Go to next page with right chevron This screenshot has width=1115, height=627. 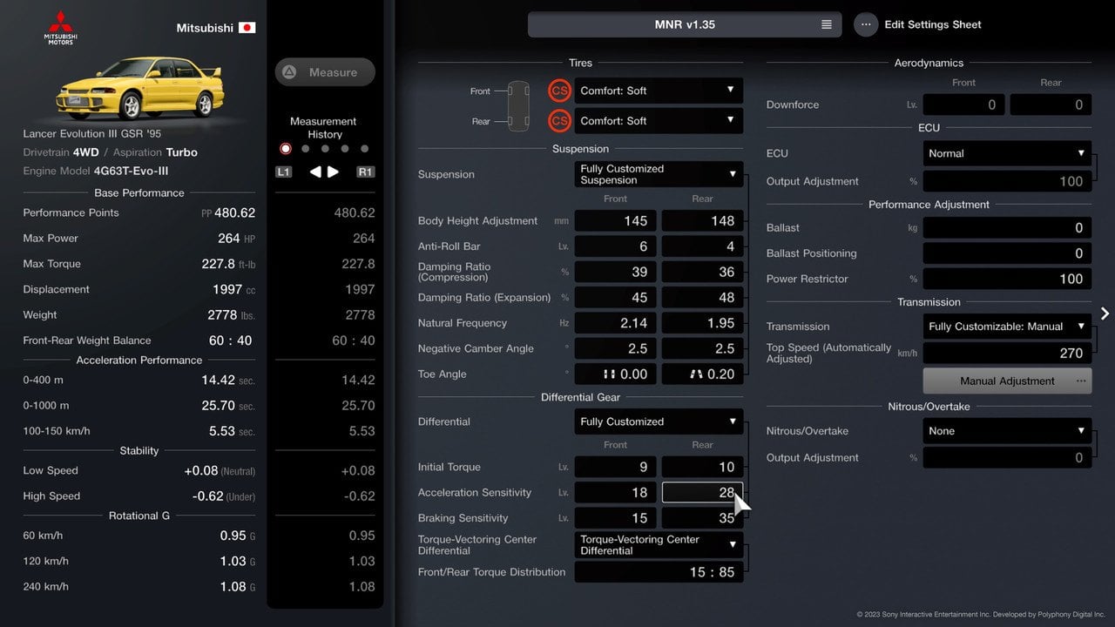(1105, 313)
